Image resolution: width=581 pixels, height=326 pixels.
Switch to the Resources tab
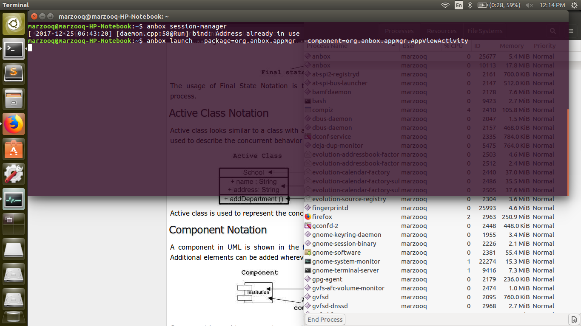pyautogui.click(x=441, y=31)
